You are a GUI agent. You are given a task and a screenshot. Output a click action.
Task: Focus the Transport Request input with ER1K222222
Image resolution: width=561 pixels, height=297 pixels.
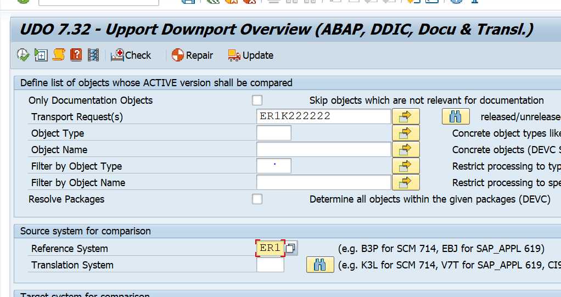(x=323, y=117)
